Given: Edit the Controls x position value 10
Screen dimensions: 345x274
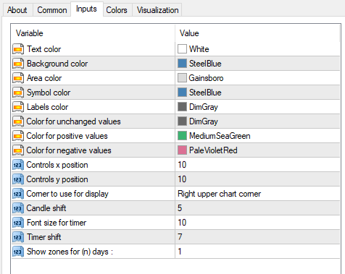Looking at the screenshot, I should point(257,165).
